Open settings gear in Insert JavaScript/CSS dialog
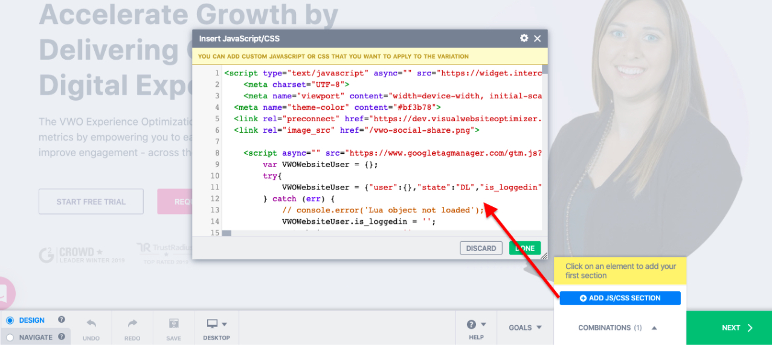The width and height of the screenshot is (772, 345). click(524, 38)
